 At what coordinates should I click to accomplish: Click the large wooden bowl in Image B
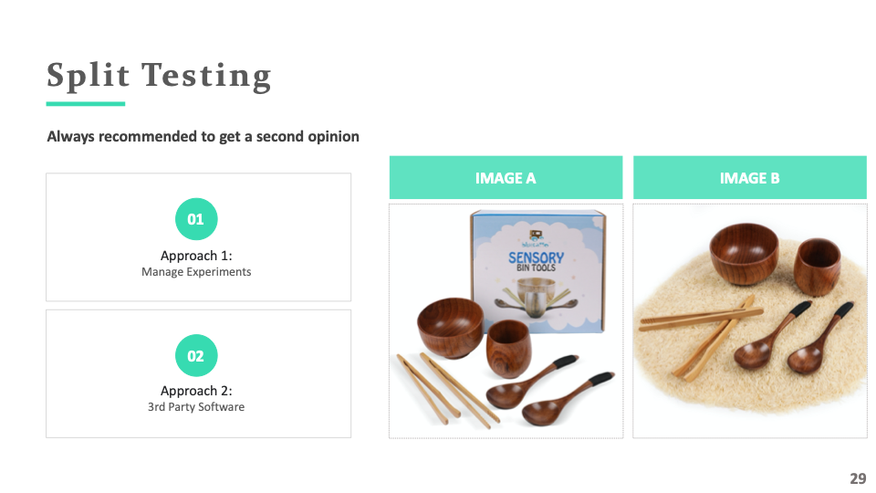tap(745, 253)
